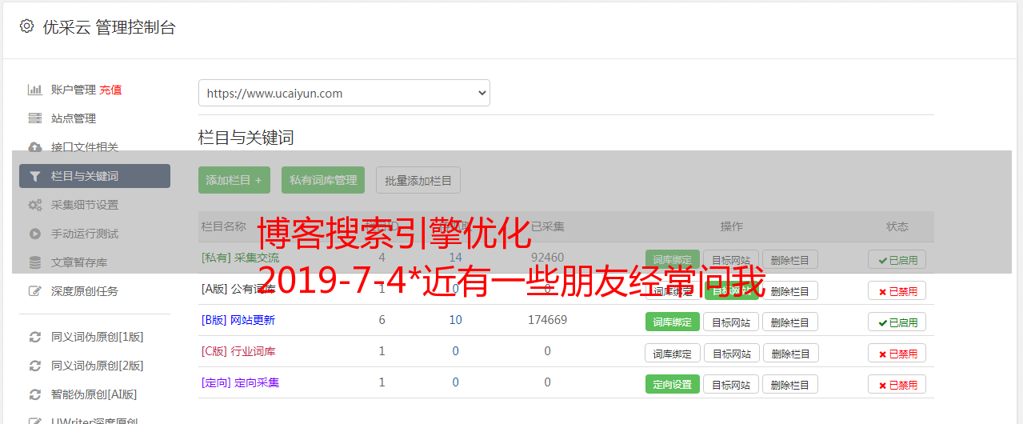Click the edit icon for 深度原创任务
Screen dimensions: 1023x424
34,291
